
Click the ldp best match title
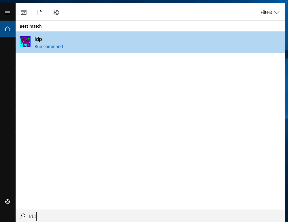click(38, 39)
